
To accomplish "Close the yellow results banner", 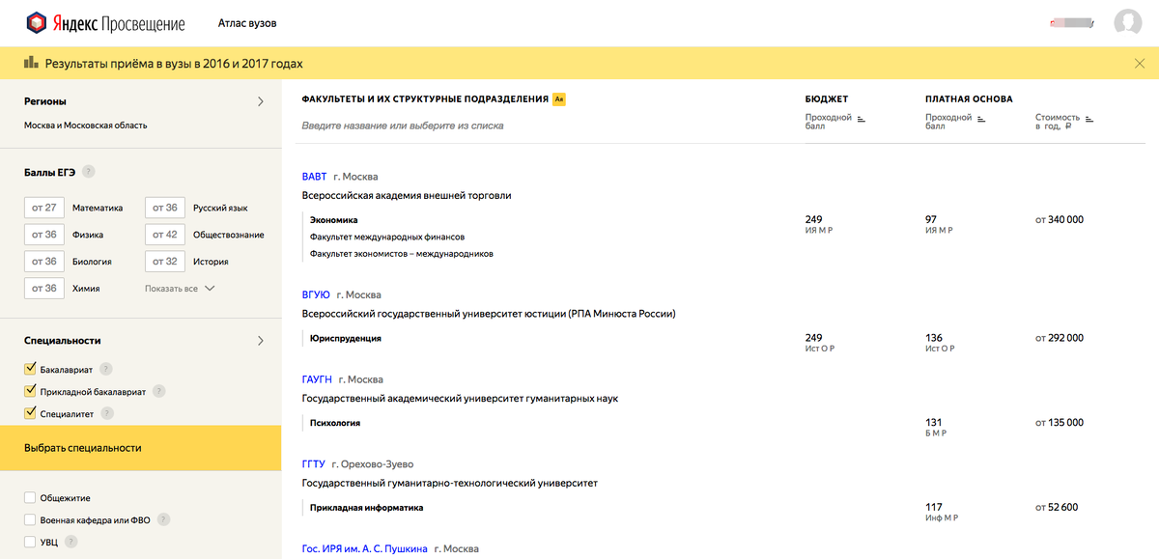I will 1140,64.
